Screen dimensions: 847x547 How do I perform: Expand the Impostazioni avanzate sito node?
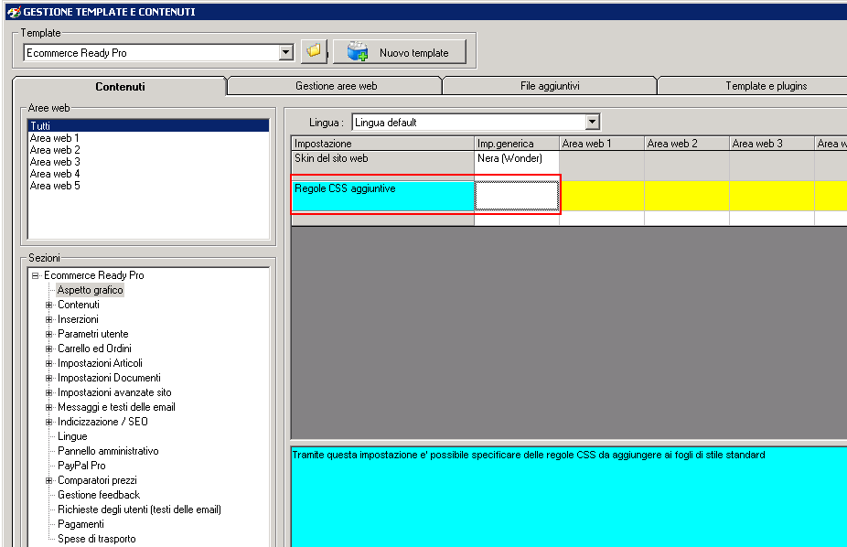point(49,392)
